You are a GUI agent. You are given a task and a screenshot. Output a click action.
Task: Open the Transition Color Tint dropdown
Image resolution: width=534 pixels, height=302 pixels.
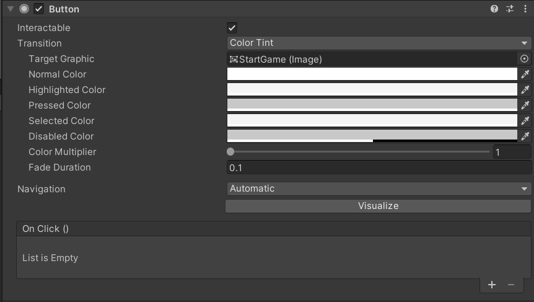click(379, 43)
